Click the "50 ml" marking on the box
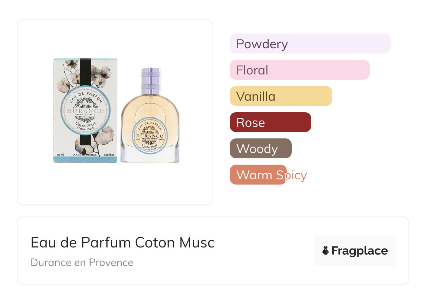 (60, 154)
